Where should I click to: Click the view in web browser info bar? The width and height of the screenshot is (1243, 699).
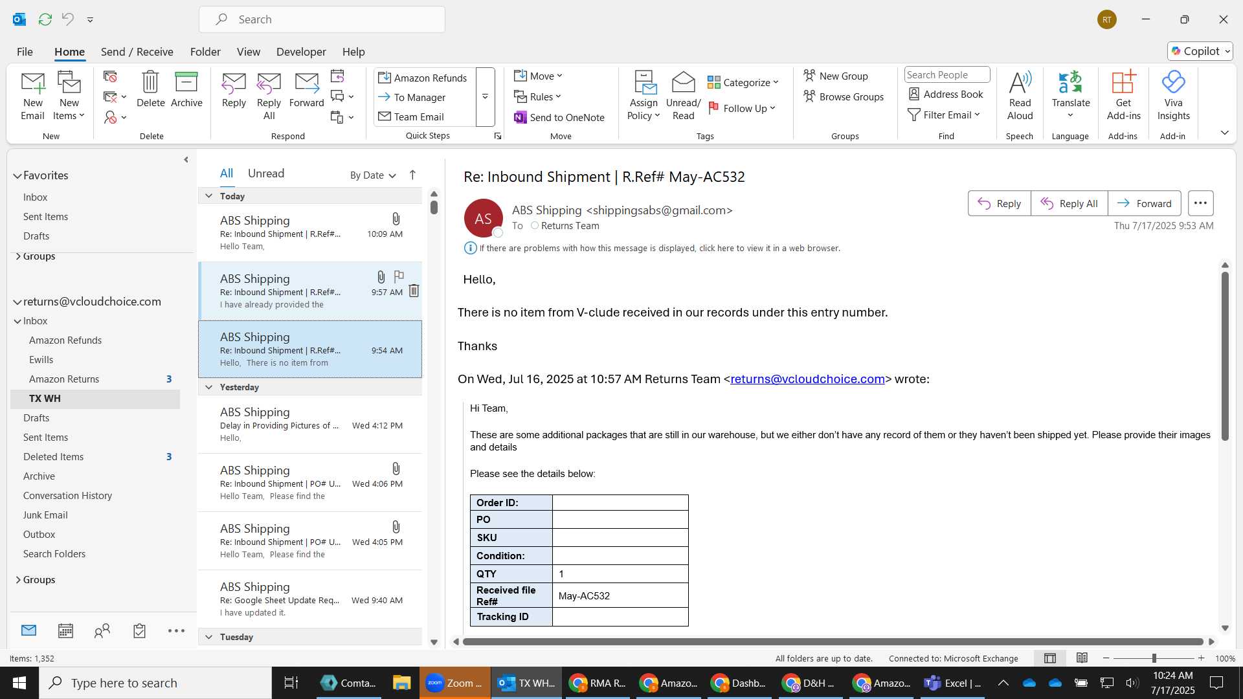coord(659,248)
